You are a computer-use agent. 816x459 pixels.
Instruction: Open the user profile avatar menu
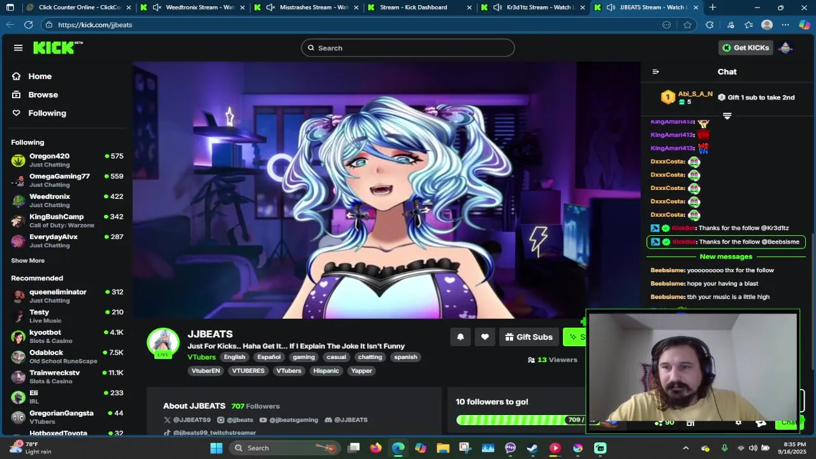[785, 48]
